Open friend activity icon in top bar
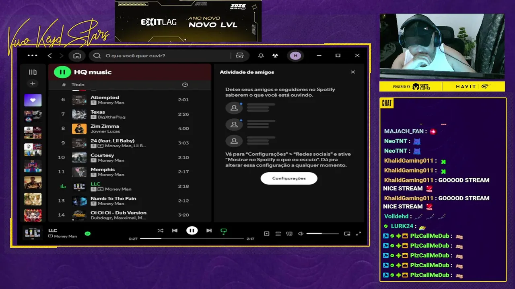 pos(275,56)
